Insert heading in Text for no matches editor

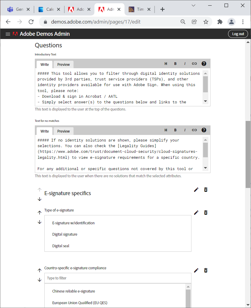tap(166, 130)
